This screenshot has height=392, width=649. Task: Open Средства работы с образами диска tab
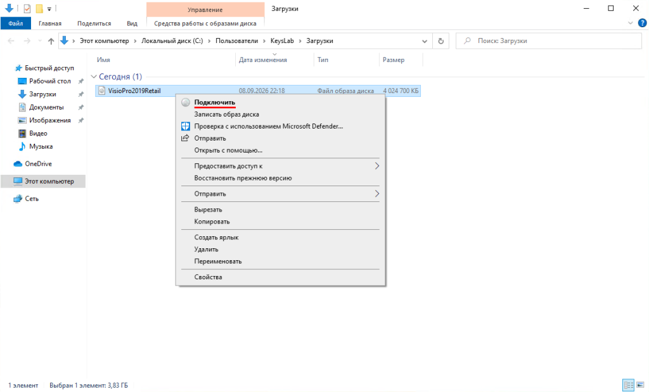pyautogui.click(x=205, y=23)
